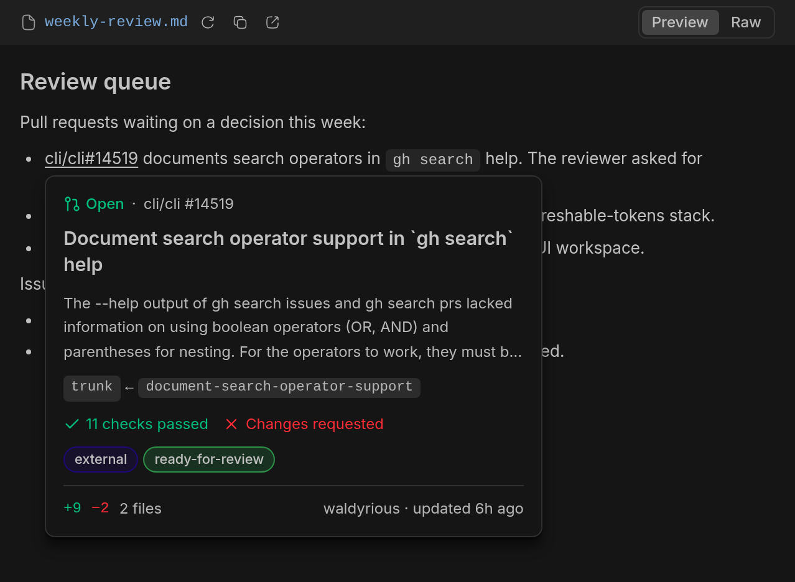This screenshot has width=795, height=582.
Task: Click the red X changes requested icon
Action: (x=231, y=424)
